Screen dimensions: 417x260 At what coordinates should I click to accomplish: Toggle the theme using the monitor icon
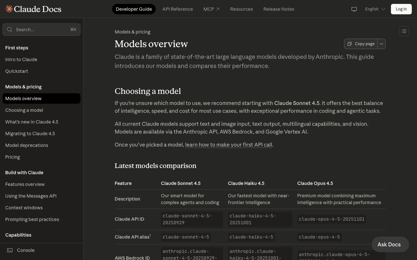tap(354, 9)
